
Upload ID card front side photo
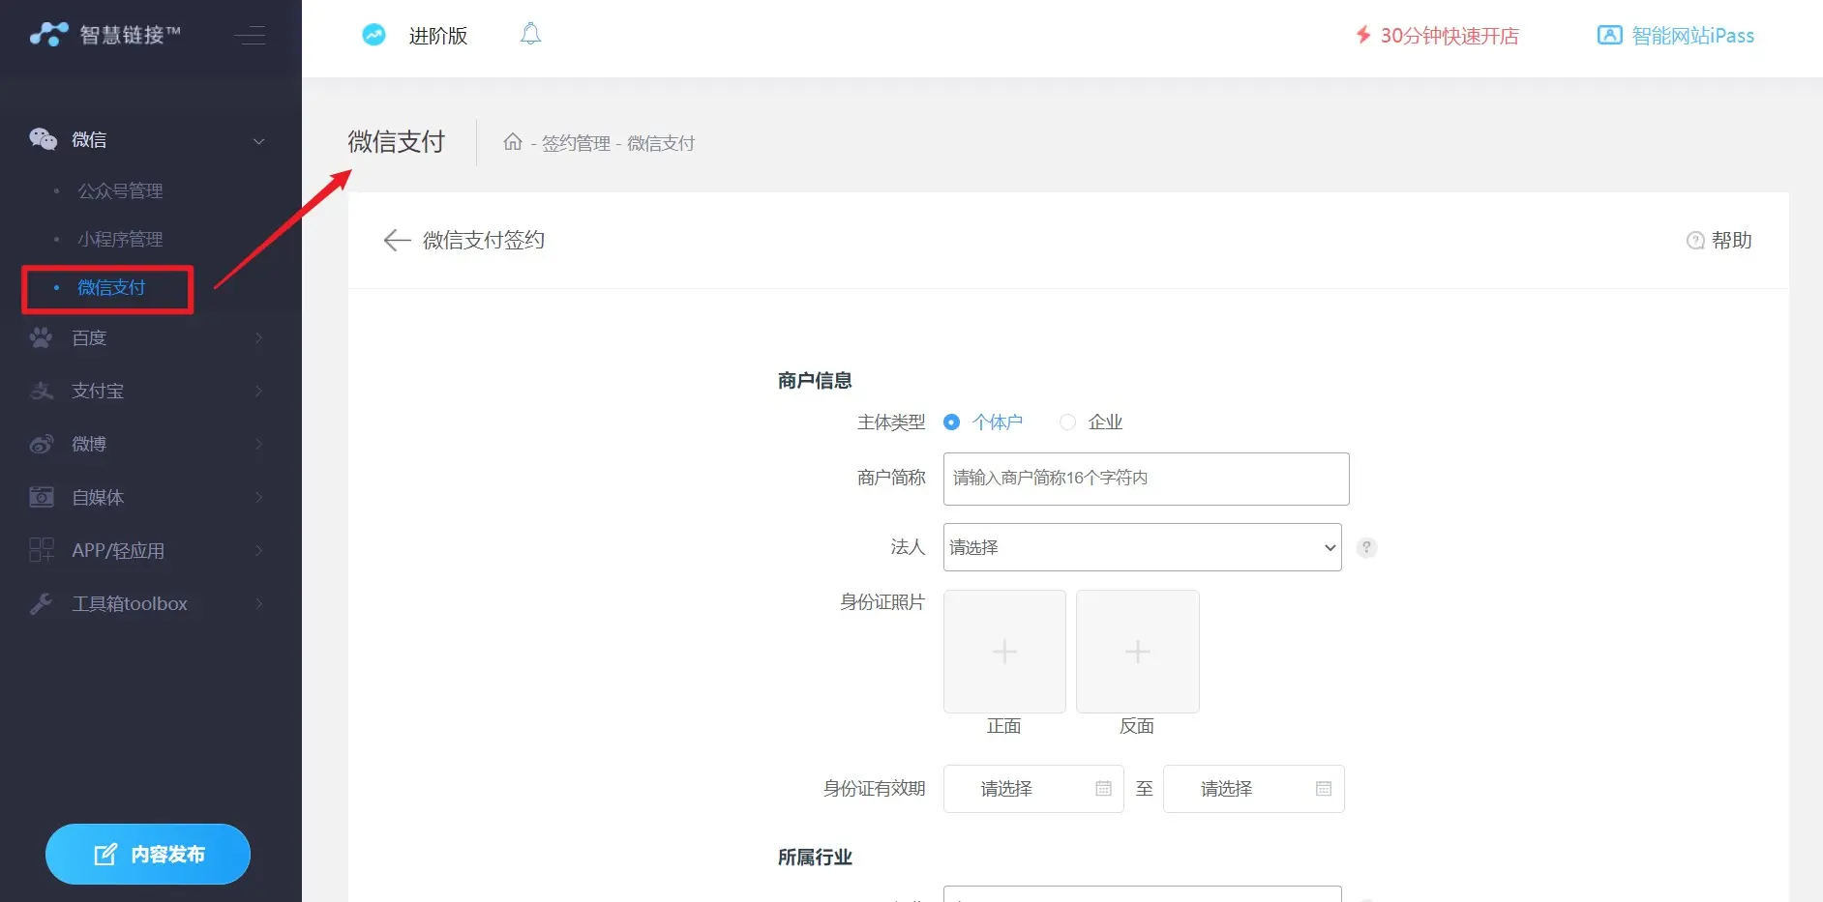1004,652
